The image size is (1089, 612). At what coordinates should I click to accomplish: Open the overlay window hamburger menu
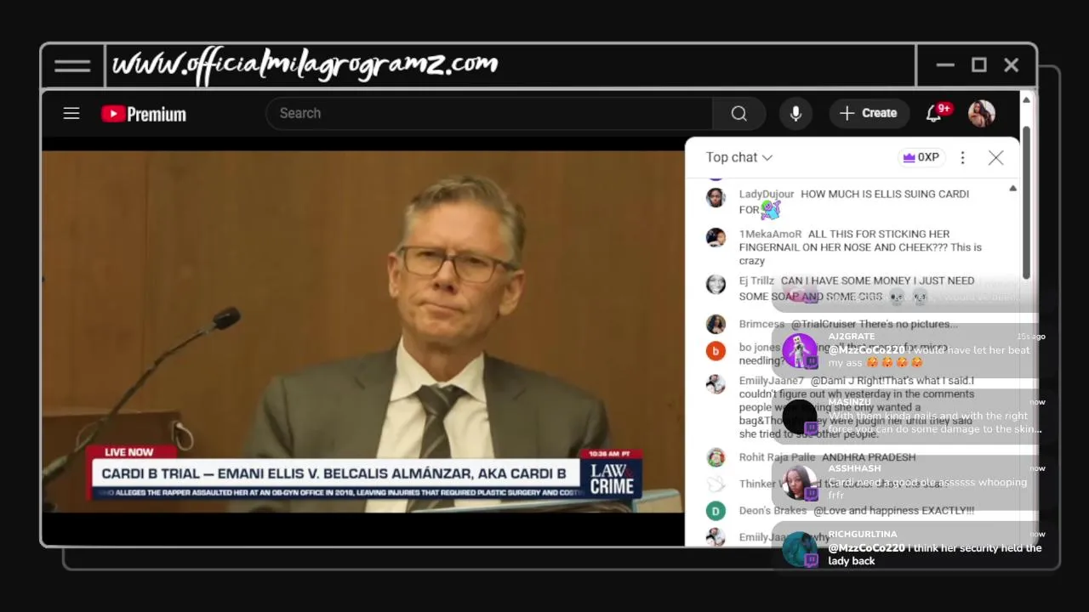(72, 65)
